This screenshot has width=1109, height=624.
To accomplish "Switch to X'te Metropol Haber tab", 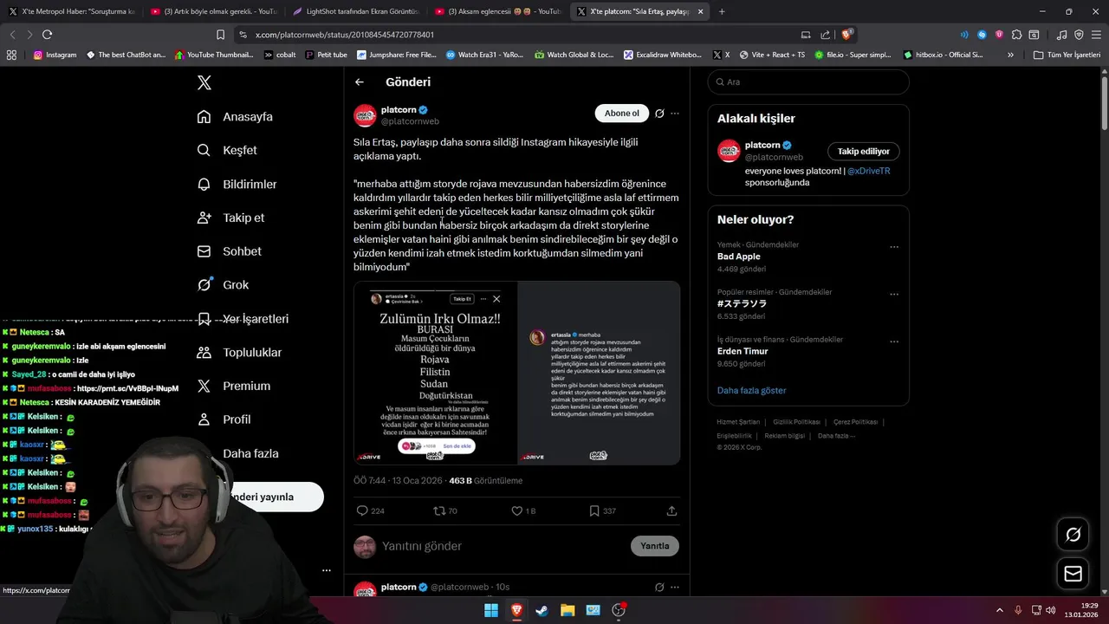I will pyautogui.click(x=72, y=11).
